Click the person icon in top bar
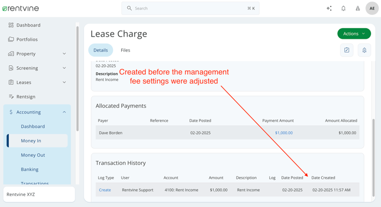Image resolution: width=381 pixels, height=207 pixels. tap(358, 8)
